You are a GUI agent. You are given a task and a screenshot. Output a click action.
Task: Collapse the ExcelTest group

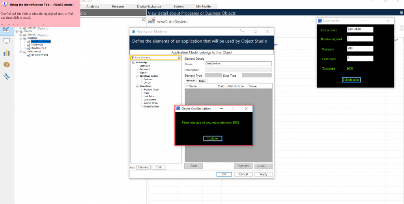pyautogui.click(x=21, y=38)
